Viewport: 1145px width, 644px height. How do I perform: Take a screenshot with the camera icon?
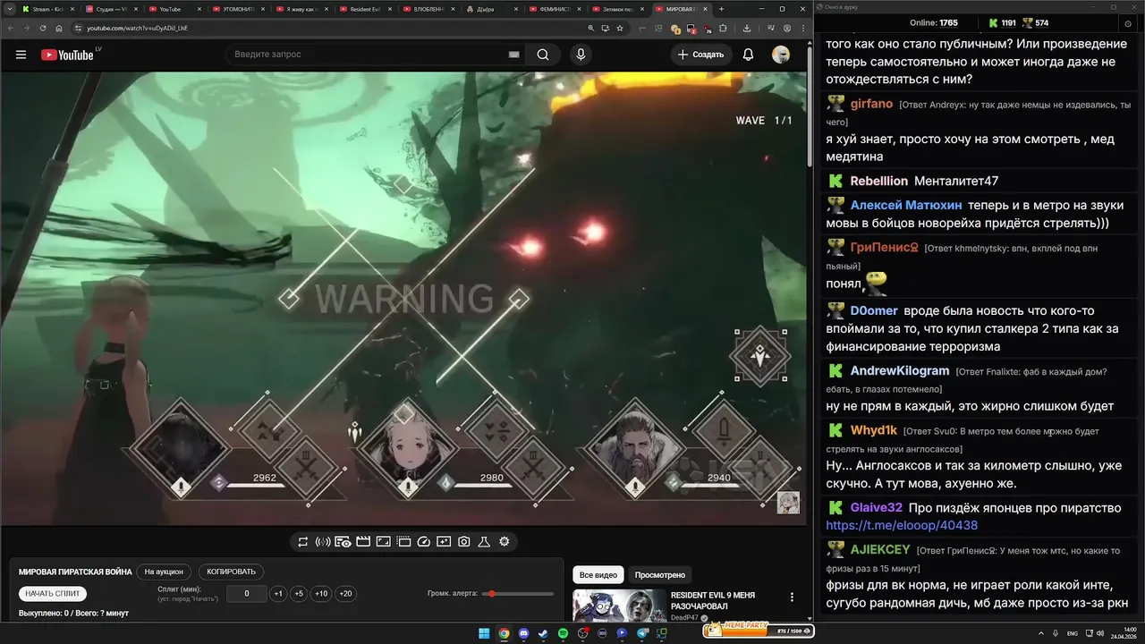(464, 542)
